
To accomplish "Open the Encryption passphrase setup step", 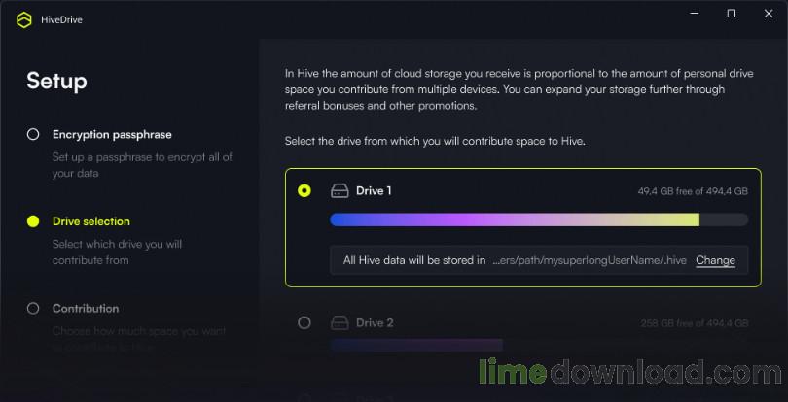I will point(112,135).
